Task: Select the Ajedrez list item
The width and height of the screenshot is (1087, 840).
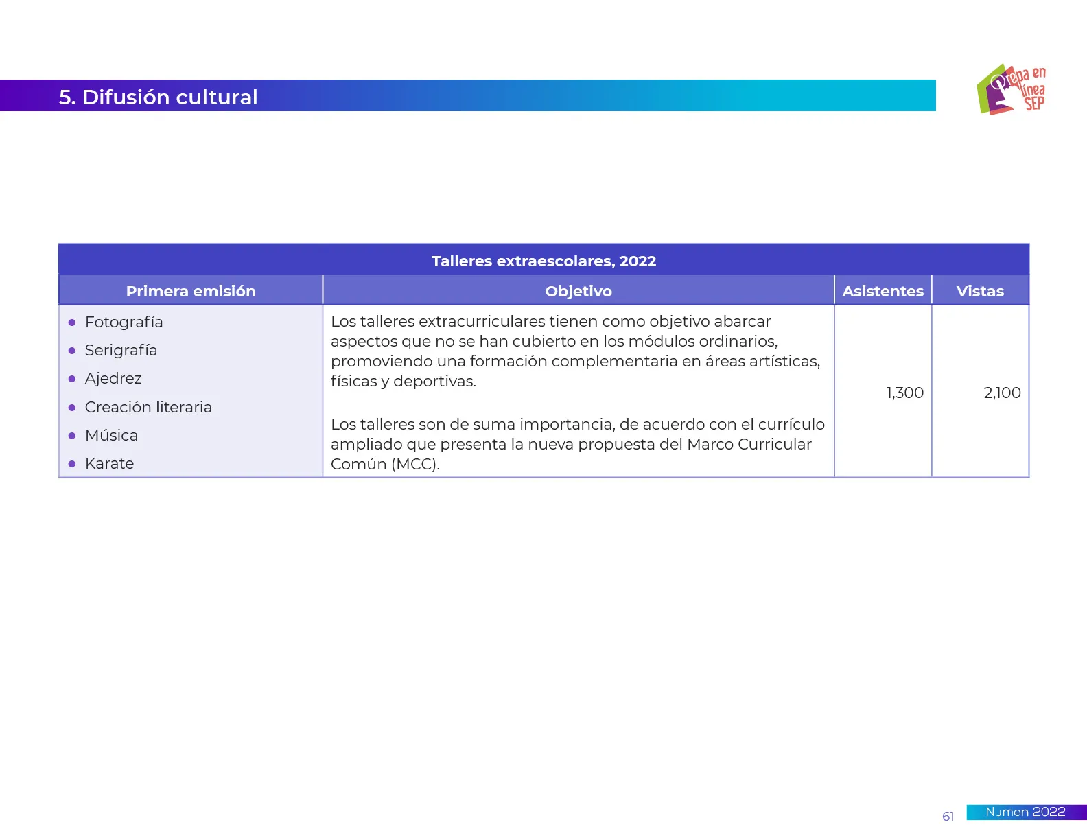Action: coord(113,379)
